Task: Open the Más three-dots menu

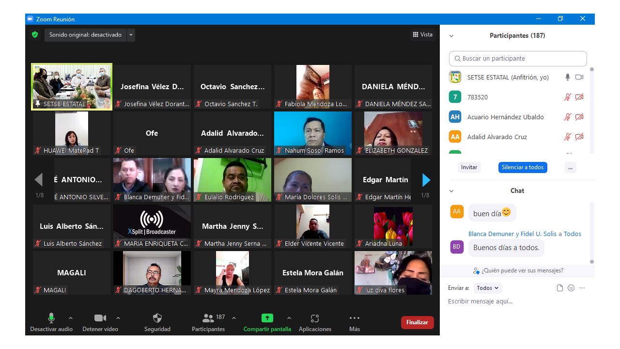Action: [355, 318]
